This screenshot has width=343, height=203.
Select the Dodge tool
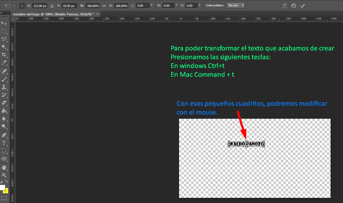(4, 126)
